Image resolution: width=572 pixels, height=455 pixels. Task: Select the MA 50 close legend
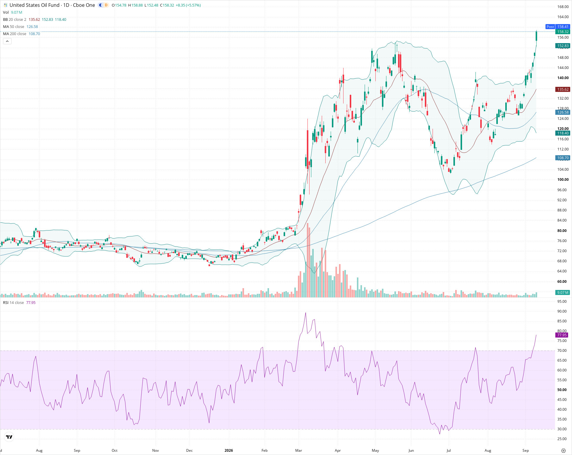[x=14, y=26]
